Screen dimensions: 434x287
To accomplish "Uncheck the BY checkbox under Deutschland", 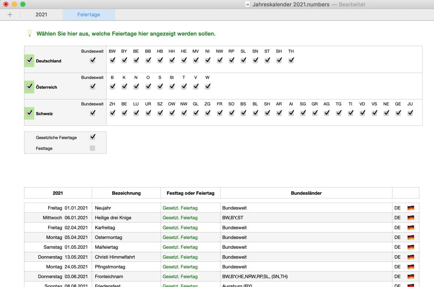I will 124,61.
